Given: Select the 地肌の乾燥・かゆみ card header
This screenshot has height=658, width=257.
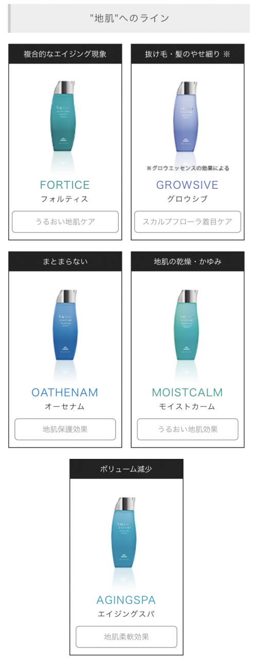Looking at the screenshot, I should [x=188, y=261].
